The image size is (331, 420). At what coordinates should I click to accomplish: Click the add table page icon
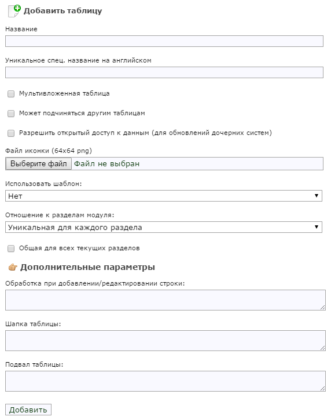(14, 11)
